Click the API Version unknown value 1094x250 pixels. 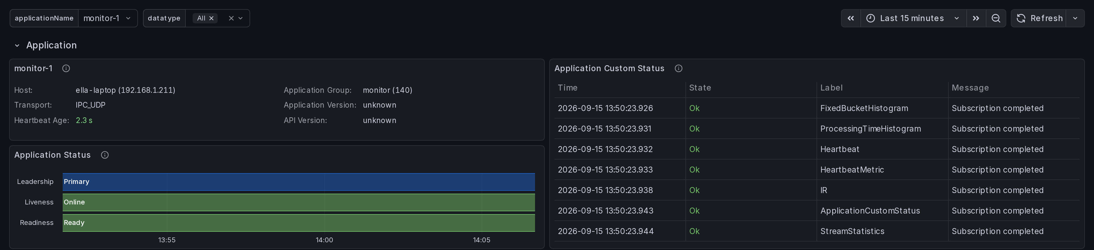[379, 120]
